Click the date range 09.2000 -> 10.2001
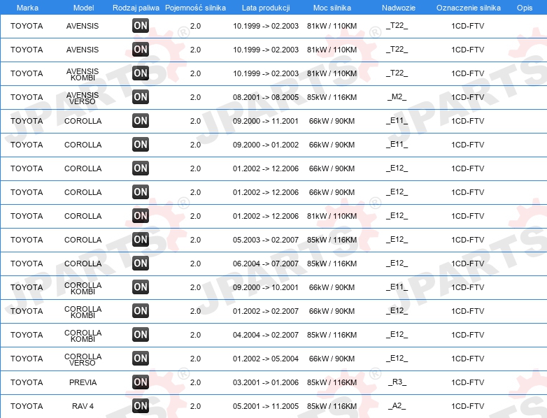 (266, 287)
